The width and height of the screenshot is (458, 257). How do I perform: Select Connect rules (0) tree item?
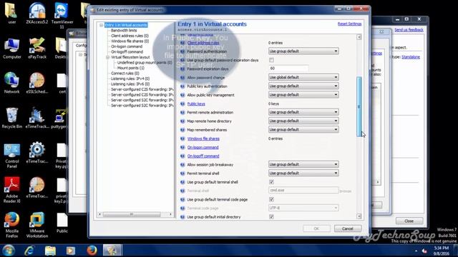(125, 74)
